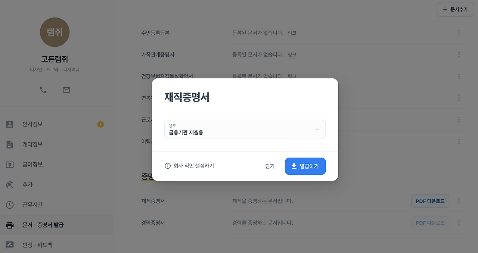
Task: Click the 램쥐 profile avatar
Action: coord(55,32)
